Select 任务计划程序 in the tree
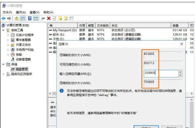The height and width of the screenshot is (128, 195). pyautogui.click(x=25, y=35)
